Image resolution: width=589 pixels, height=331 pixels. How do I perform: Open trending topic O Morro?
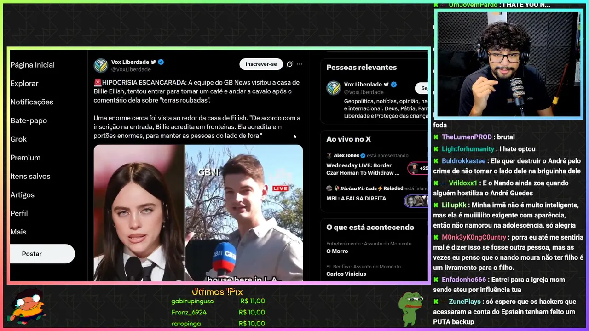pos(337,251)
